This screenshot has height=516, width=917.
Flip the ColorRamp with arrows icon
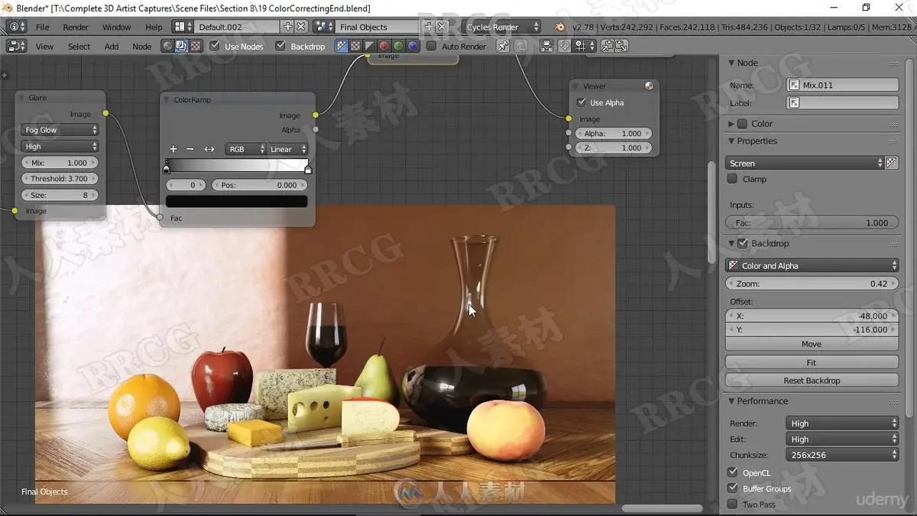point(209,149)
